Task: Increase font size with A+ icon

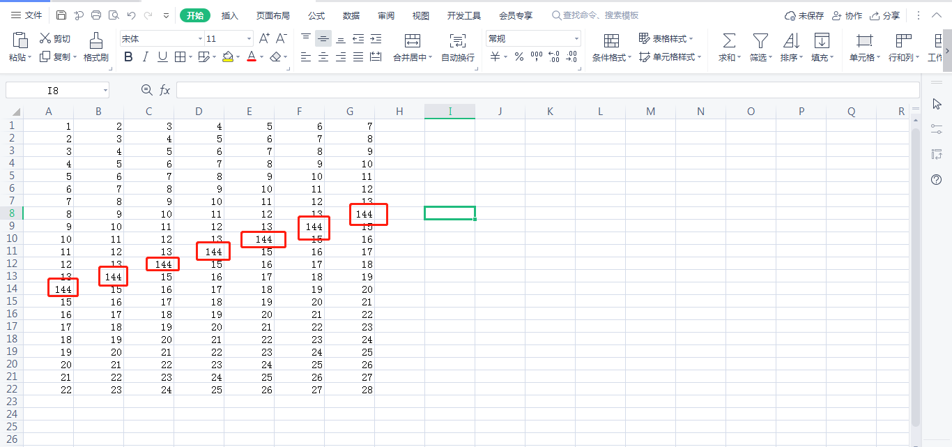Action: (265, 38)
